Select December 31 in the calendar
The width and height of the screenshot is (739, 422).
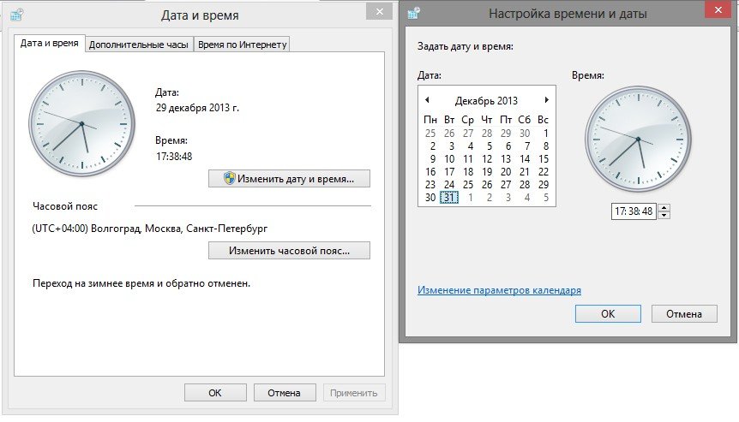[448, 198]
